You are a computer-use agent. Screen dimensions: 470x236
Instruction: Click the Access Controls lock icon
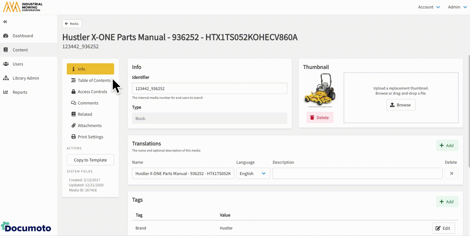(74, 92)
